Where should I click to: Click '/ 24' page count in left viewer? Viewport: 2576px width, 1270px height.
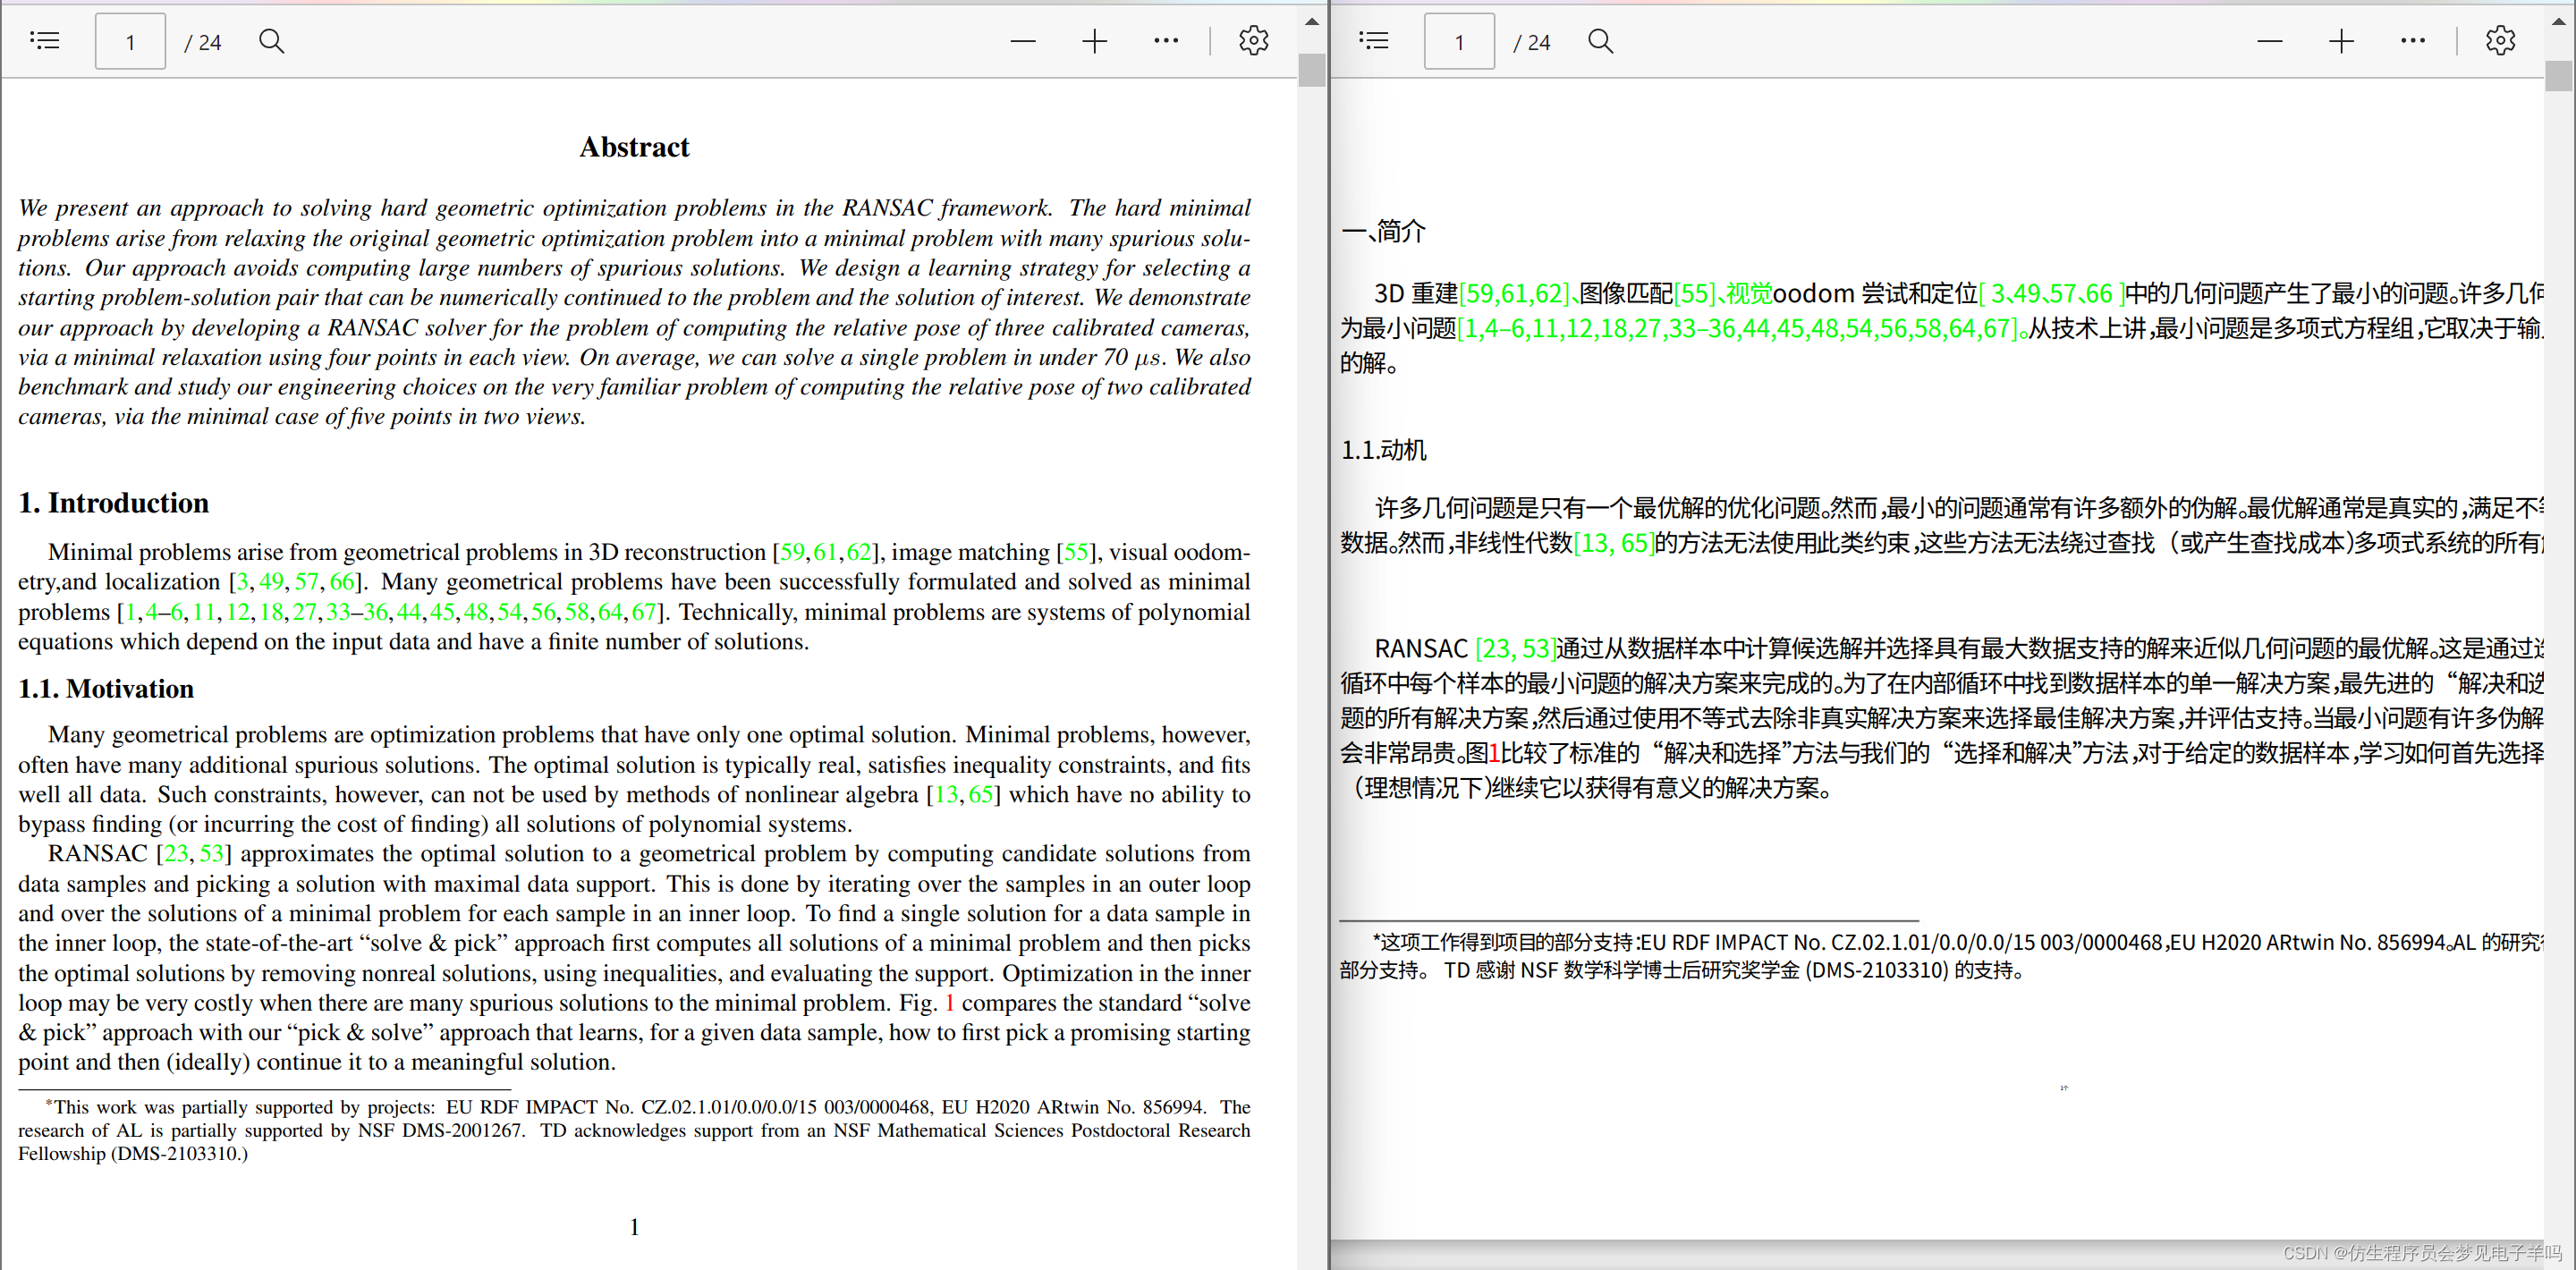pyautogui.click(x=203, y=42)
